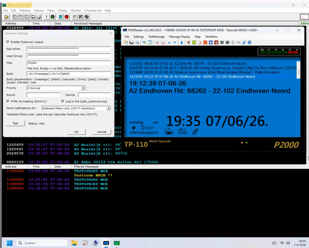
Task: Click the Title input field containing P2000
Action: pyautogui.click(x=69, y=63)
